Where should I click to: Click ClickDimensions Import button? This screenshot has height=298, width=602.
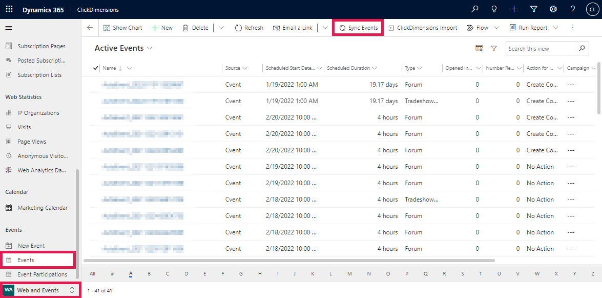pos(423,28)
